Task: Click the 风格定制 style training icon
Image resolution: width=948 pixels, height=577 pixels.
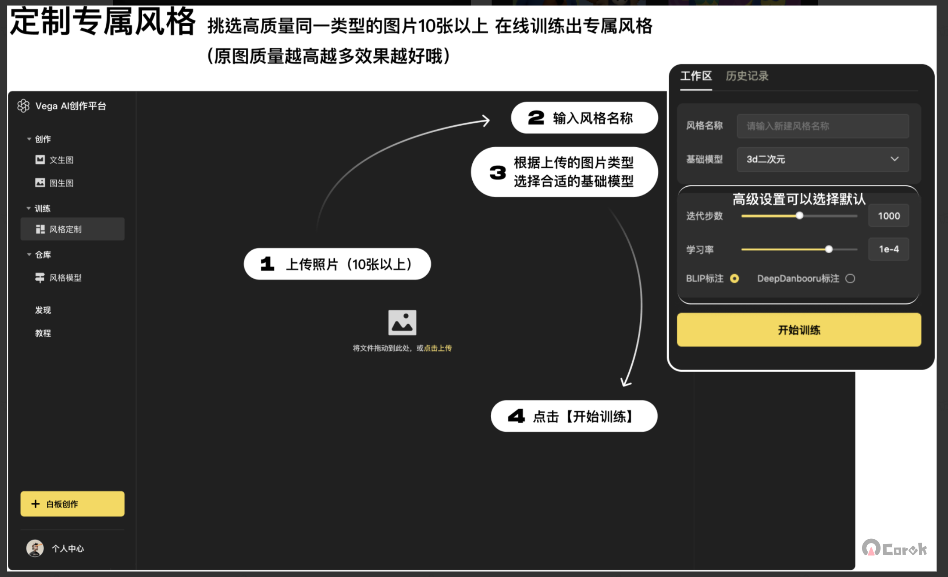Action: pos(40,229)
